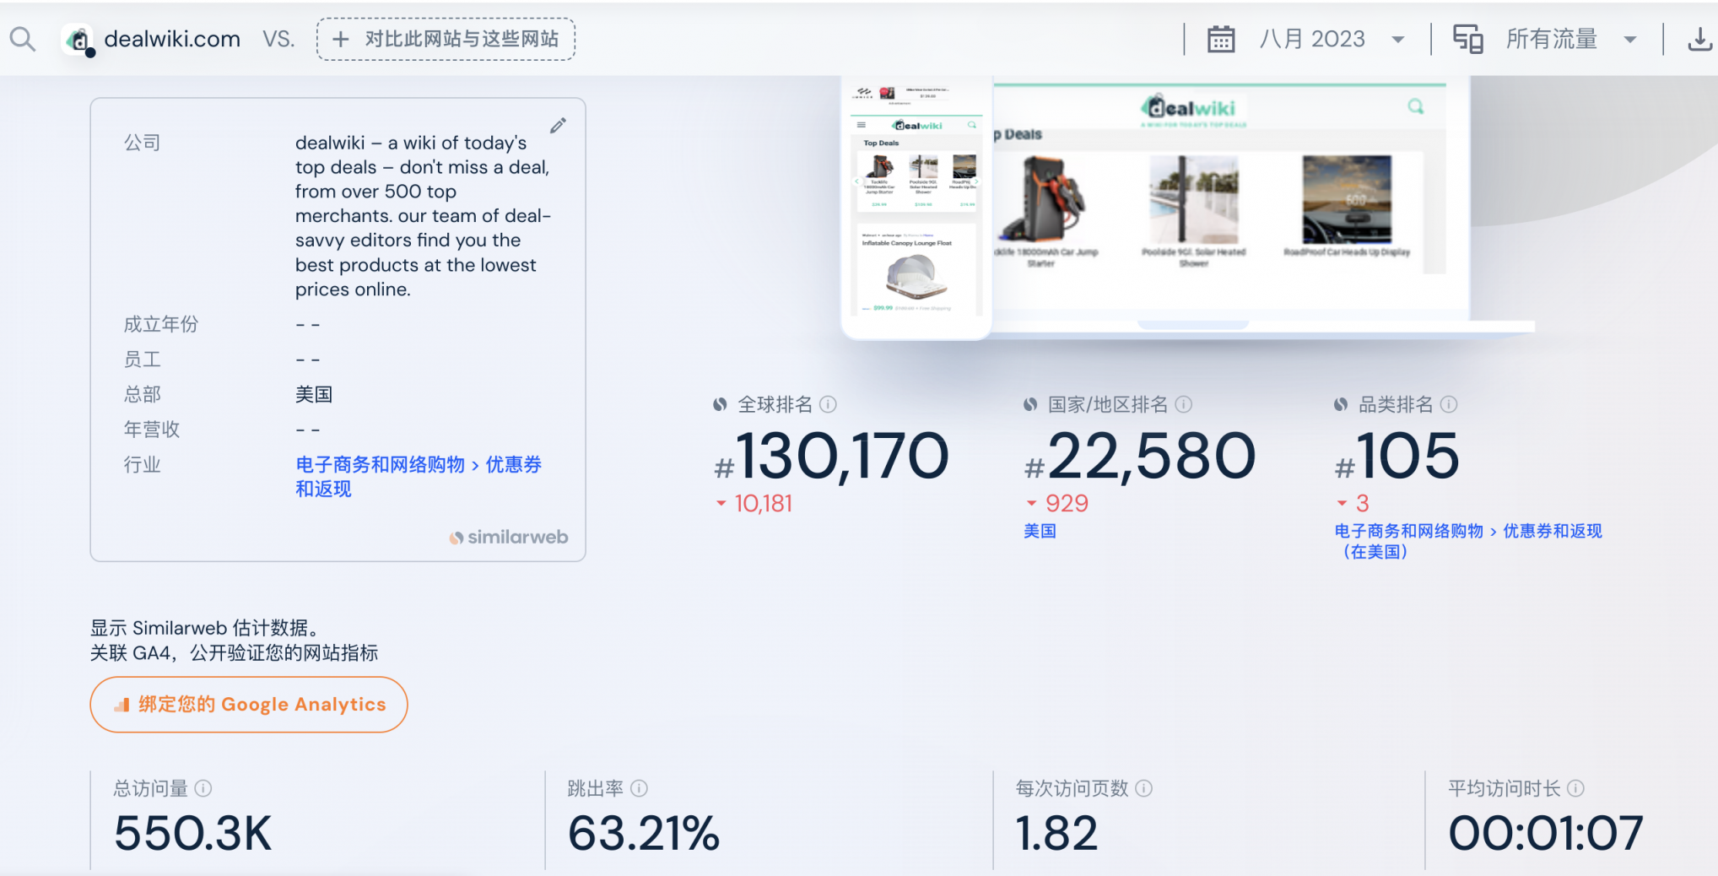
Task: Click the pencil icon to edit company description
Action: pyautogui.click(x=558, y=125)
